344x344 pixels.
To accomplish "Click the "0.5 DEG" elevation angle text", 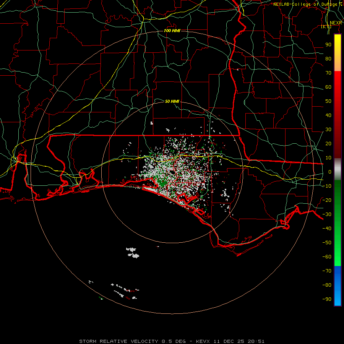I will point(174,341).
